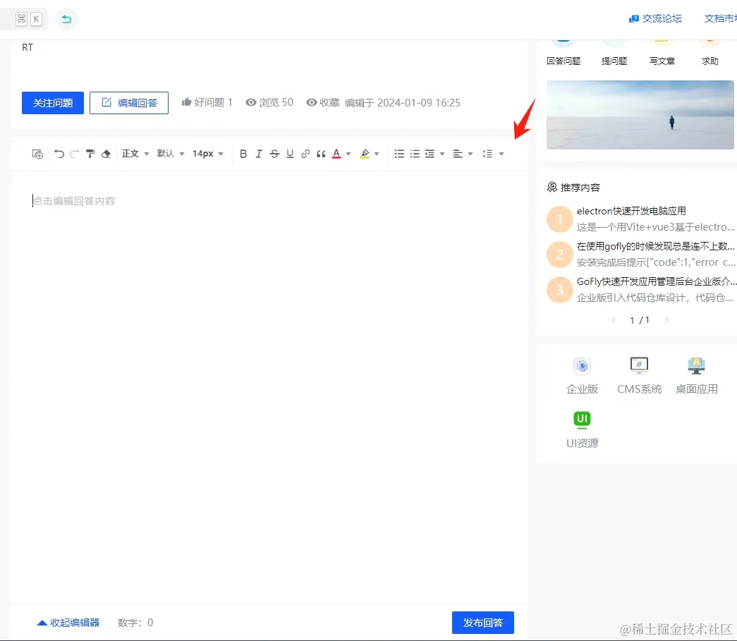Toggle 收藏 to favorite the question
The image size is (737, 641).
[322, 102]
